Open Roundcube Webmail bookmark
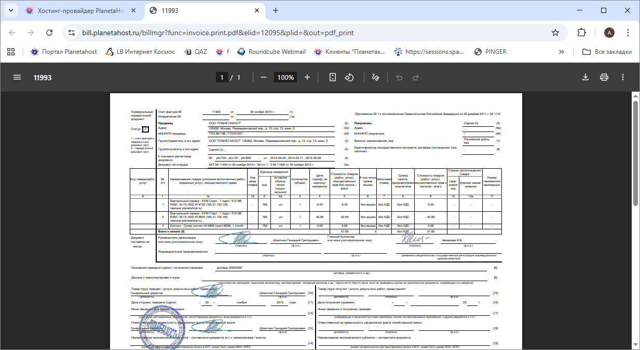640x350 pixels. pyautogui.click(x=271, y=52)
